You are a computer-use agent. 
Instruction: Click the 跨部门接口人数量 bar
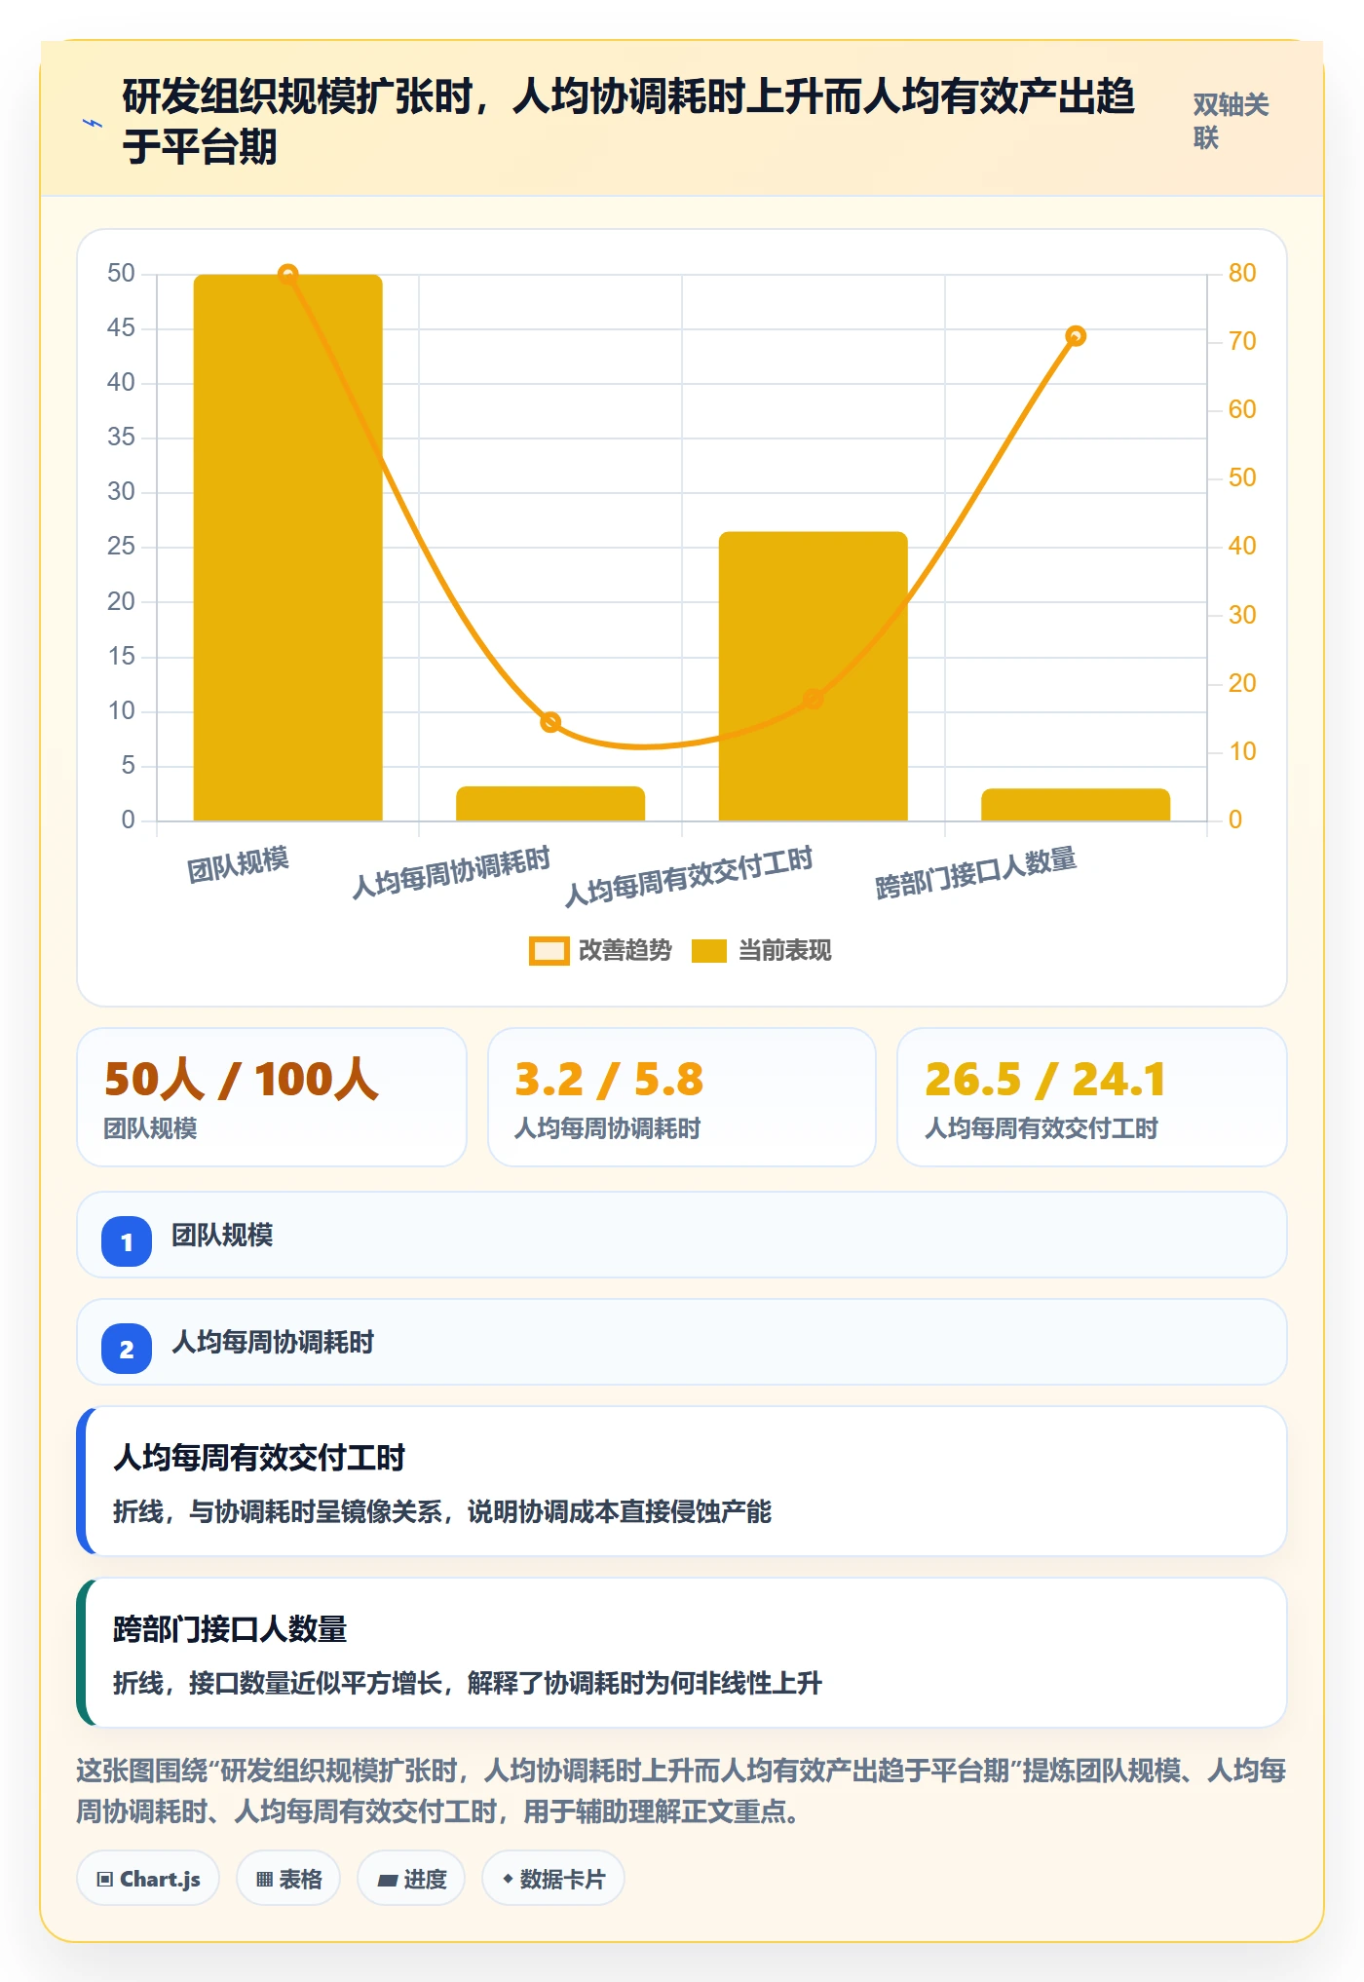[1076, 805]
